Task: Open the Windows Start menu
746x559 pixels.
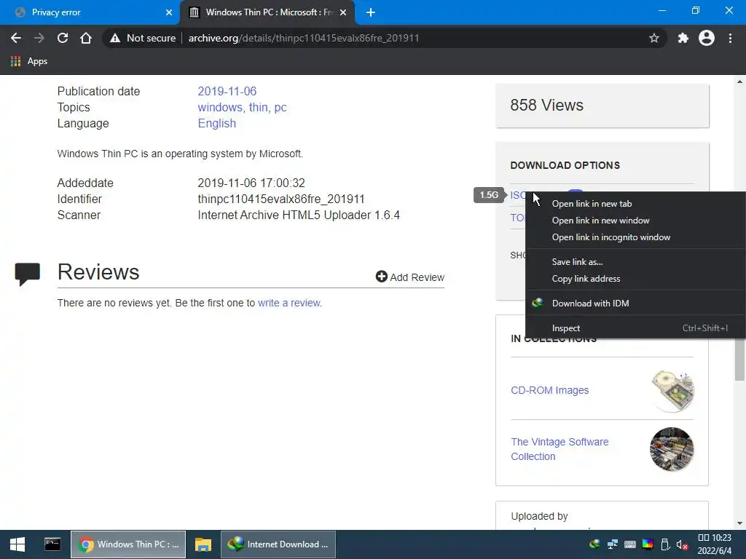Action: point(17,544)
